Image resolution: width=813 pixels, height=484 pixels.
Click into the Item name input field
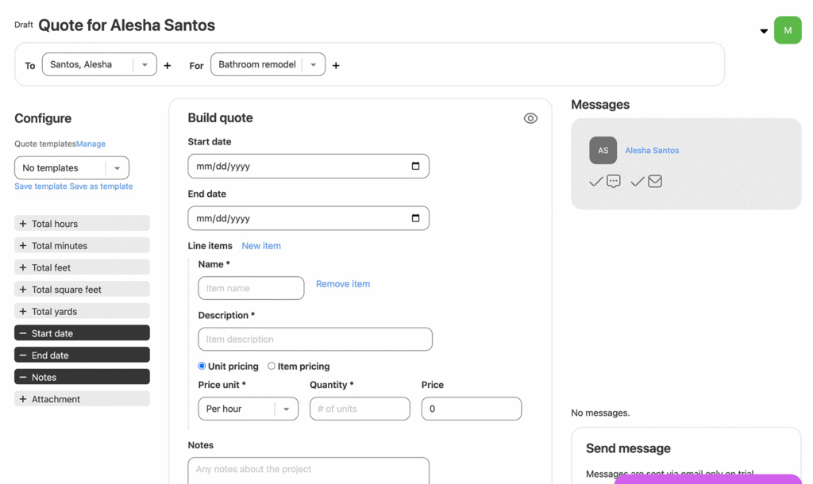click(251, 288)
